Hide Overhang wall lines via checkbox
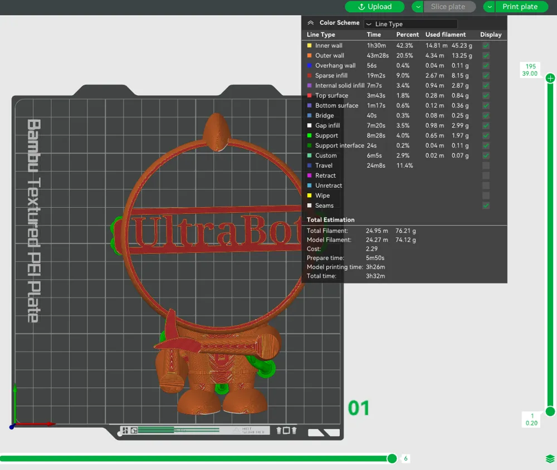Screen dimensions: 557x470 pyautogui.click(x=486, y=66)
